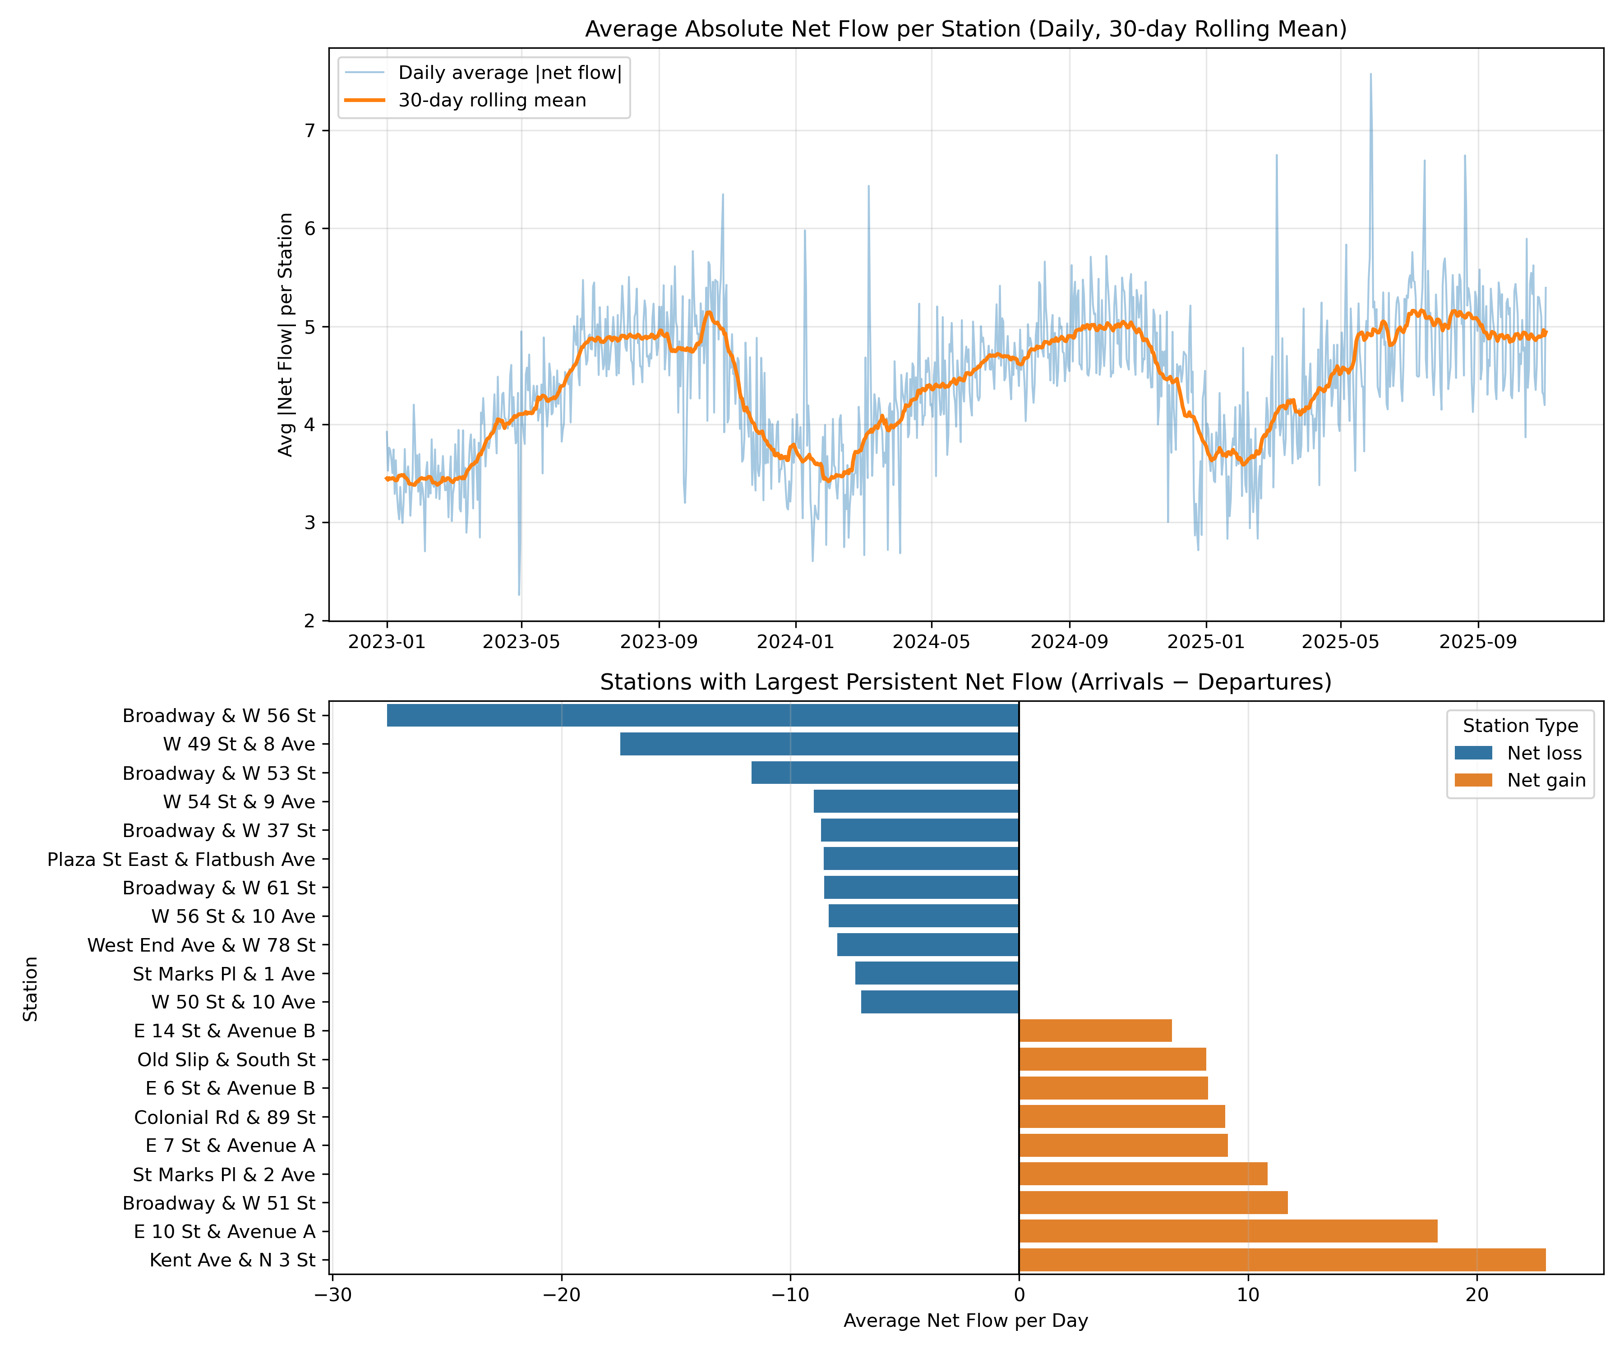Click the Plaza St East & Flatbush Ave label
The width and height of the screenshot is (1624, 1353).
(181, 859)
